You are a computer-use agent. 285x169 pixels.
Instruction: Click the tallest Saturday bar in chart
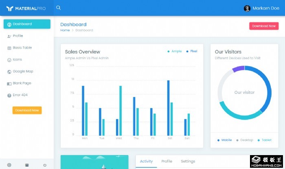(x=168, y=108)
